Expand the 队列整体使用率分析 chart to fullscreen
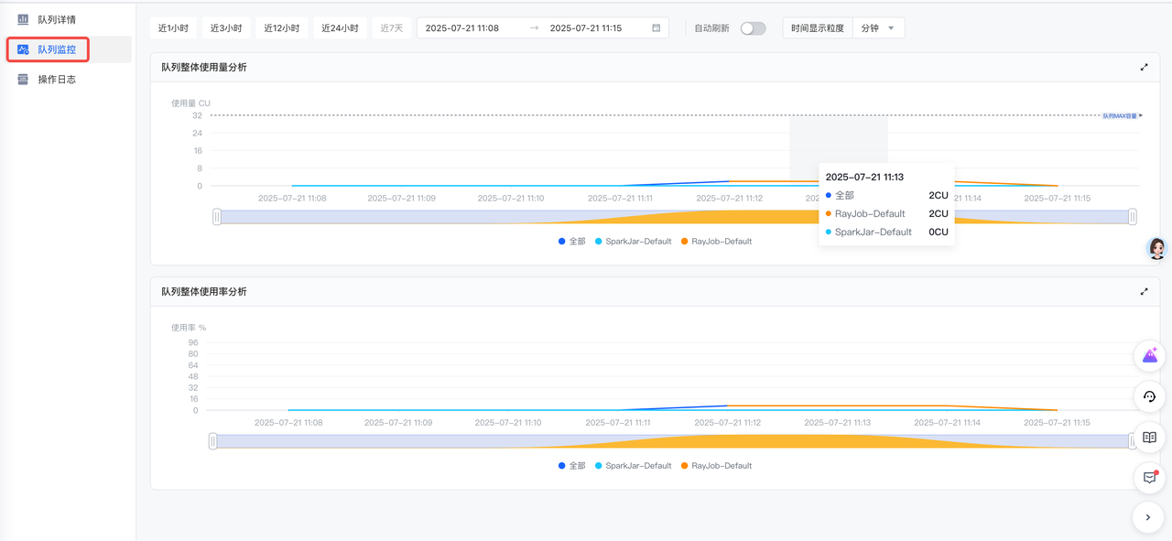 (x=1144, y=292)
